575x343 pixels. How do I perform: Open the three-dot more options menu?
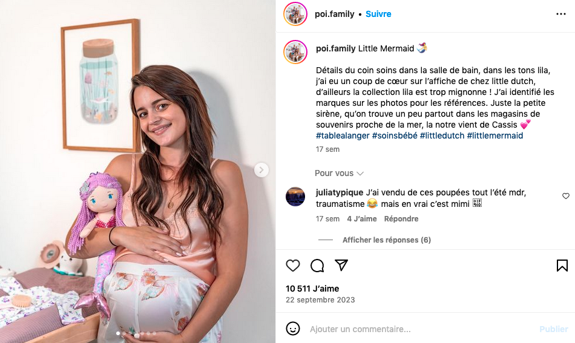[561, 14]
